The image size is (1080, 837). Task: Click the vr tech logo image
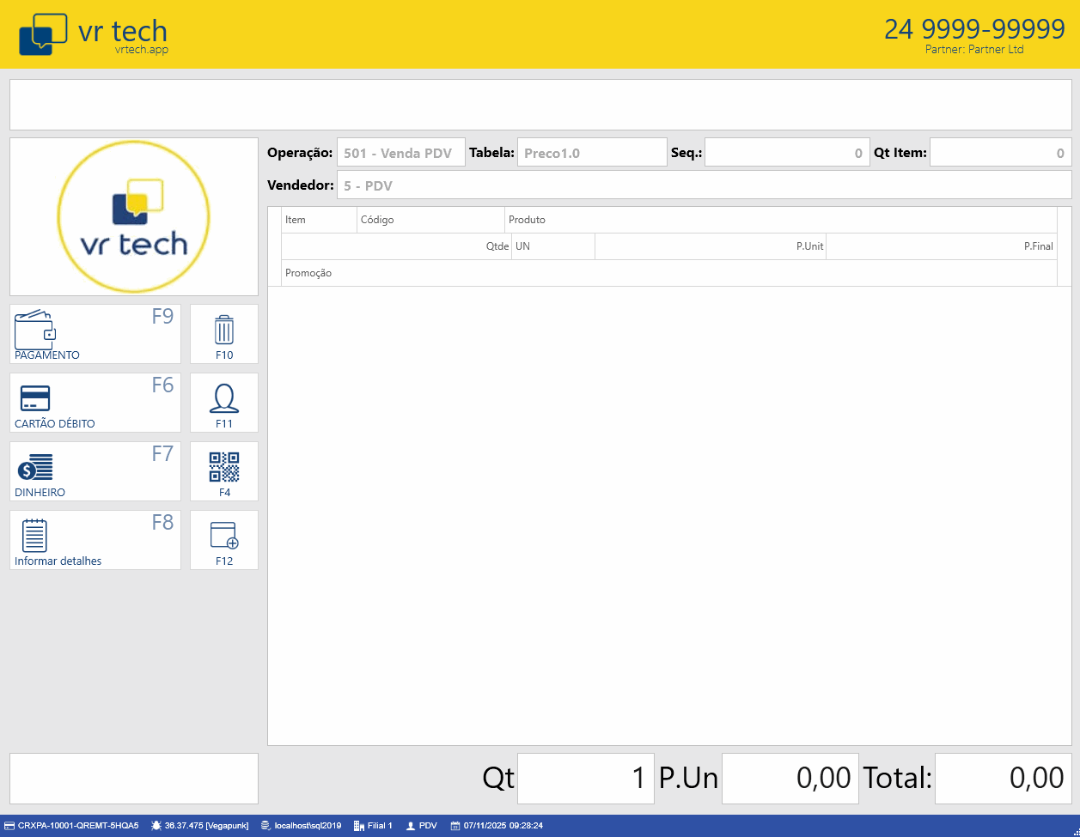click(133, 217)
